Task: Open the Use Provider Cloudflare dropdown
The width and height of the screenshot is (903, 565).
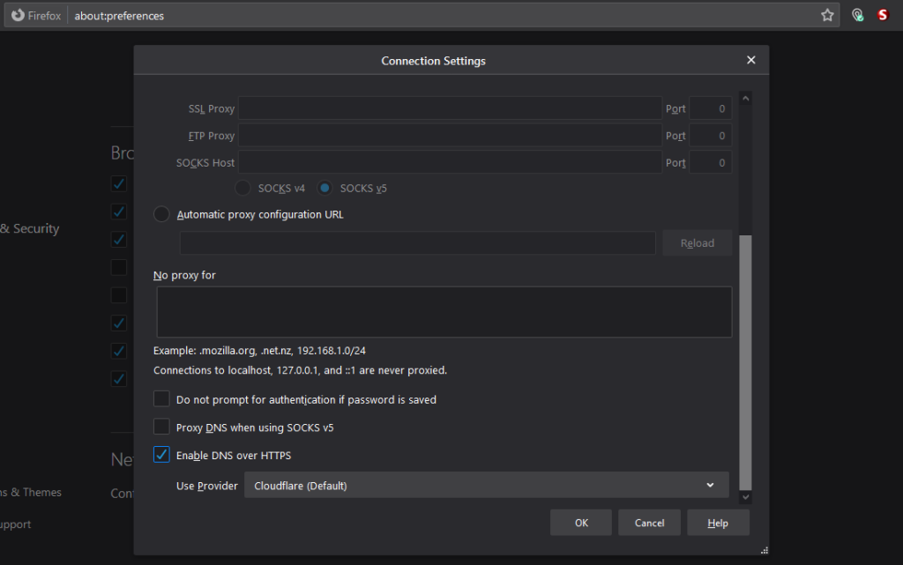Action: point(486,486)
